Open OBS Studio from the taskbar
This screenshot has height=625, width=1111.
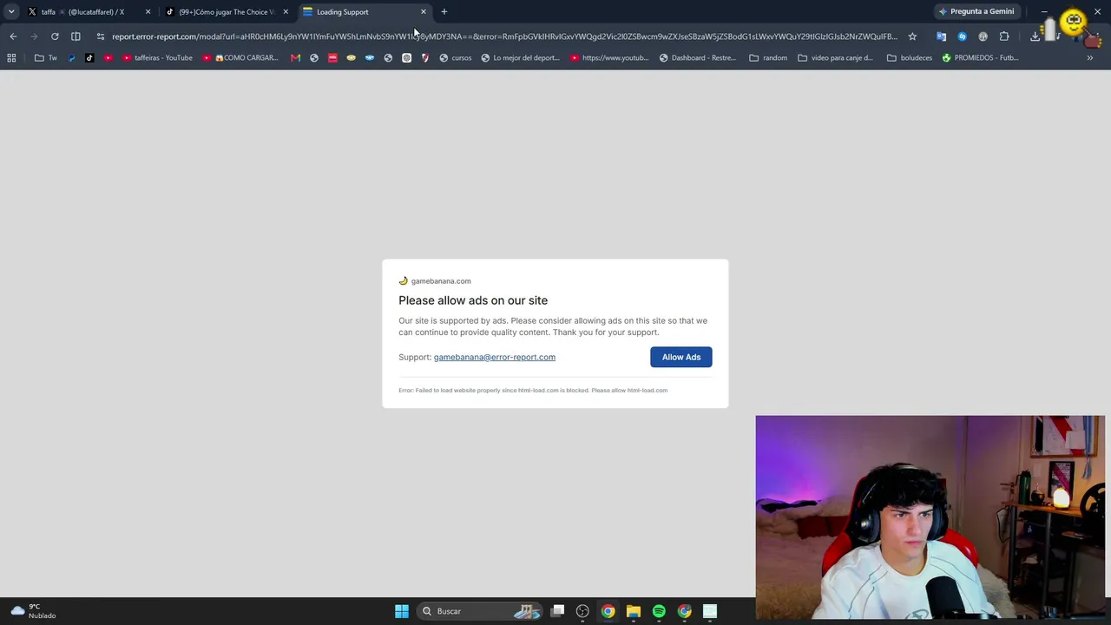[x=582, y=611]
